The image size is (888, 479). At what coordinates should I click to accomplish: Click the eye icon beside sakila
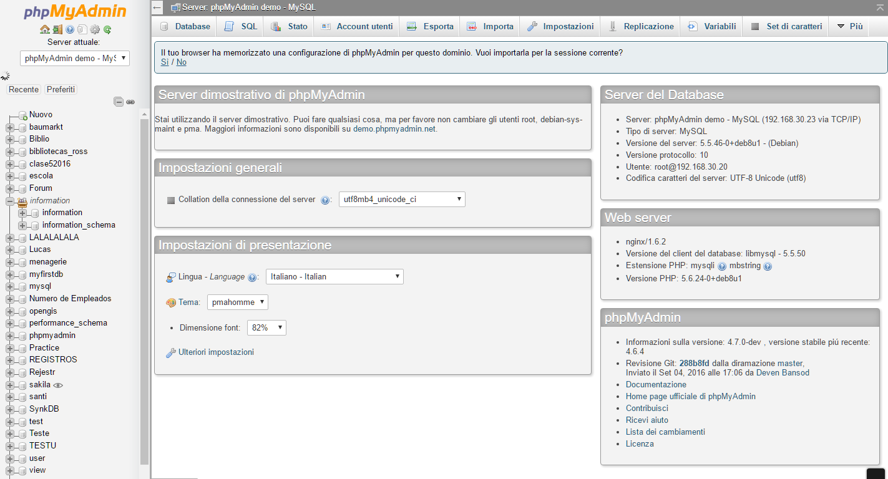click(58, 385)
